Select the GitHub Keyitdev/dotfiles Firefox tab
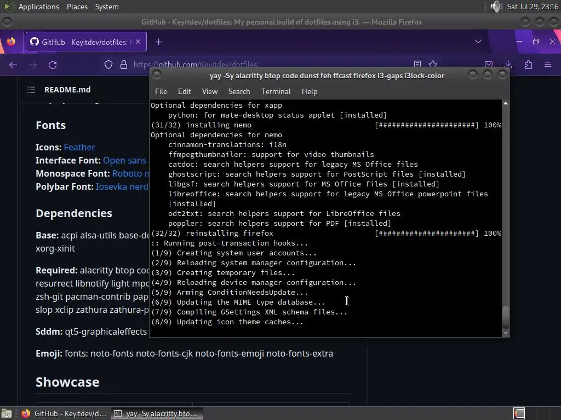Viewport: 561px width, 420px height. (86, 42)
